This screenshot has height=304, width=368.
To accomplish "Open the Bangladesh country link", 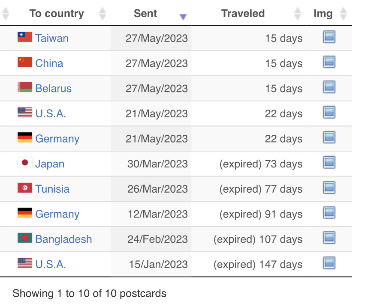I will click(63, 239).
